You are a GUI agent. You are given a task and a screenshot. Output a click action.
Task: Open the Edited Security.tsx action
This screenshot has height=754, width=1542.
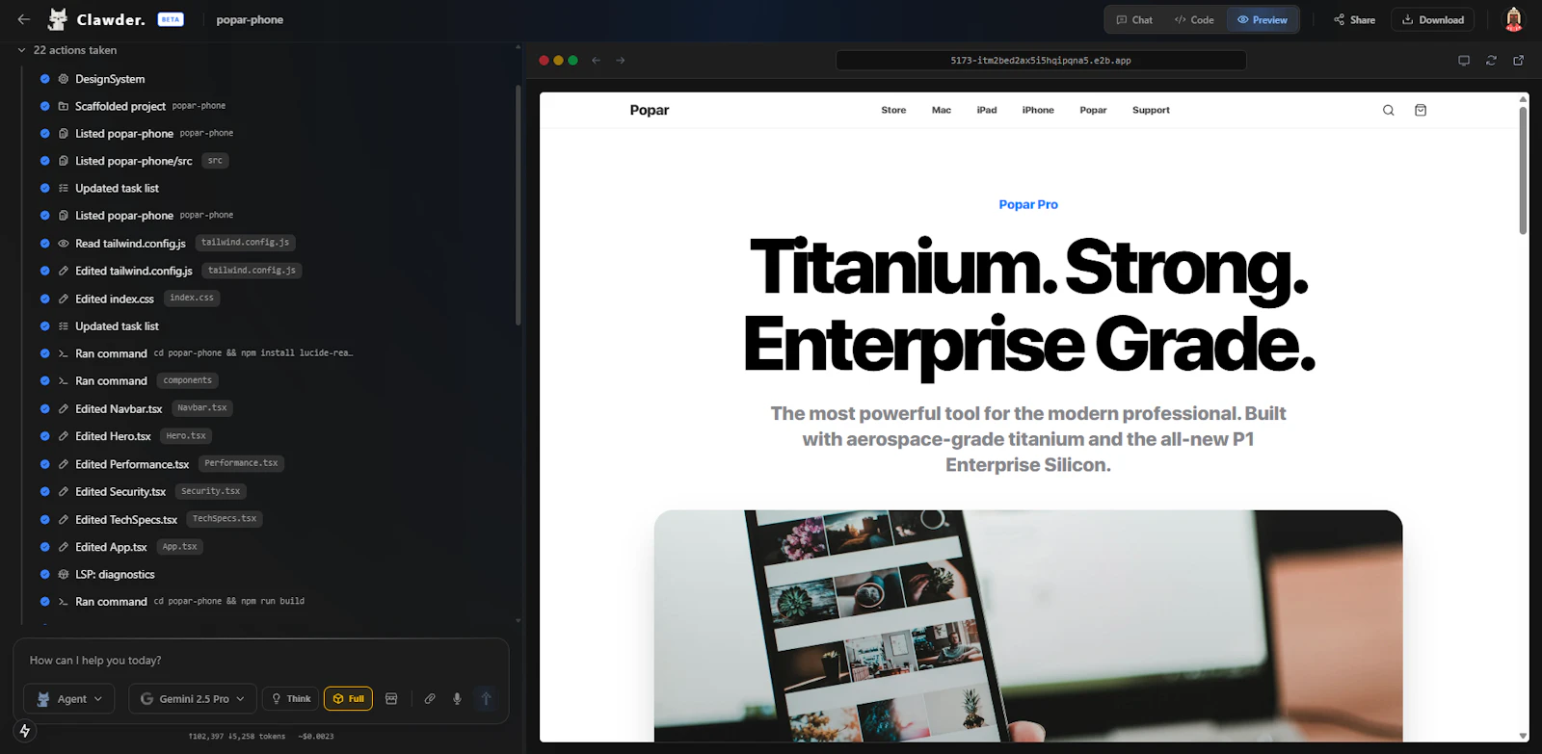coord(143,491)
